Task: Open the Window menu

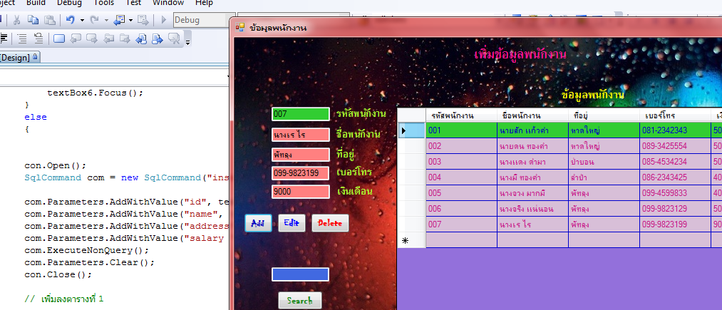Action: pyautogui.click(x=168, y=4)
